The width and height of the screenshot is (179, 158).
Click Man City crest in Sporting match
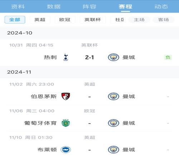[113, 123]
